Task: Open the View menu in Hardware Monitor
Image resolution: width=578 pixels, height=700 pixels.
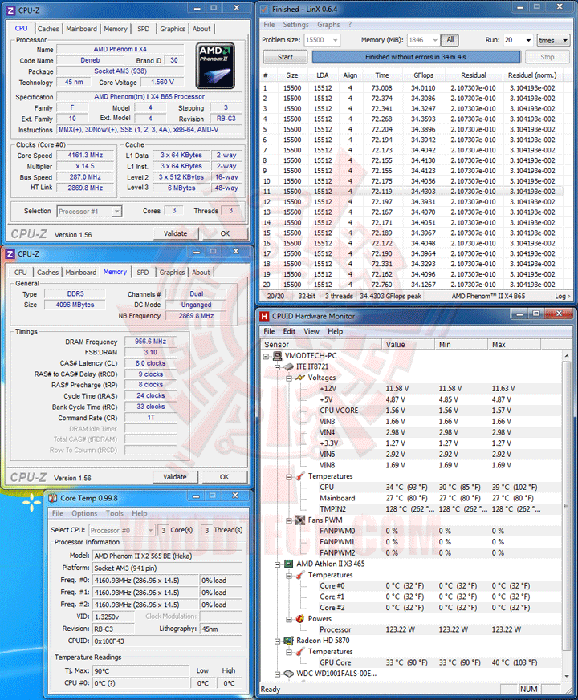Action: click(311, 331)
